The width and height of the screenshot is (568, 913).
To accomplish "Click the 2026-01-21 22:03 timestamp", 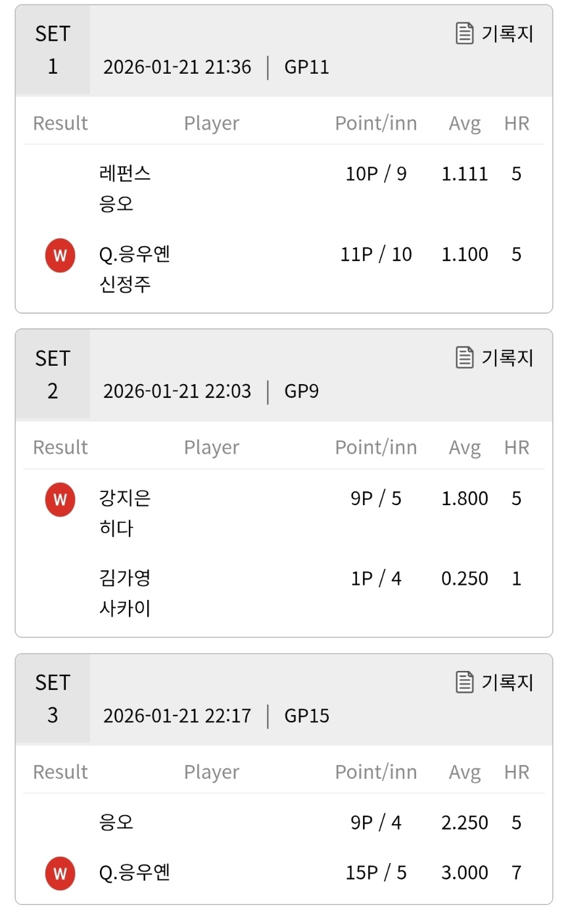I will (x=177, y=391).
